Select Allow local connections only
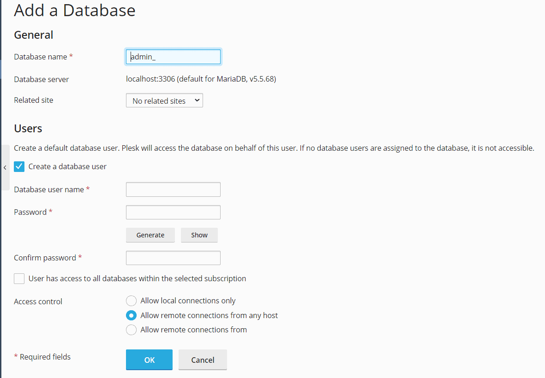 point(132,301)
